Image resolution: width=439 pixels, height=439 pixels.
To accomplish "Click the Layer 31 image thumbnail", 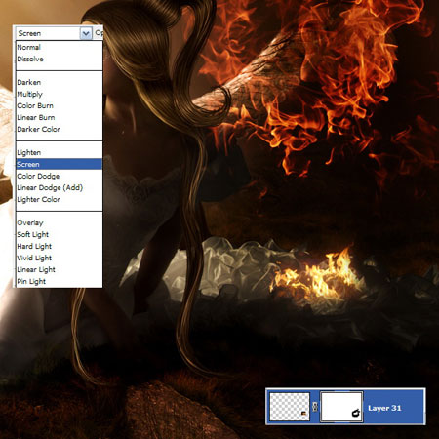I will tap(290, 407).
